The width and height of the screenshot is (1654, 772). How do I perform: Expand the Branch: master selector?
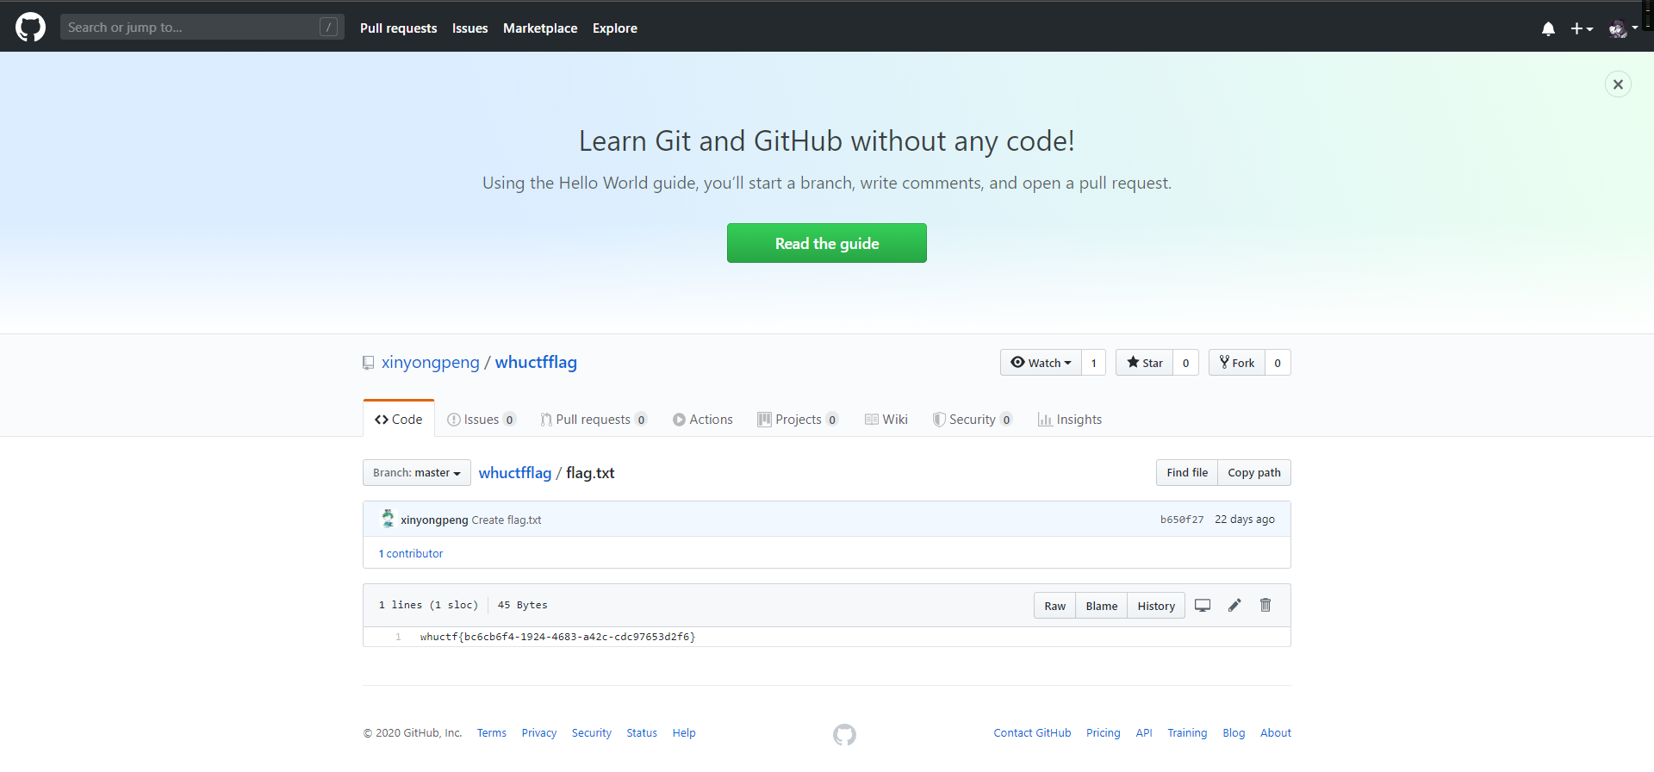tap(417, 473)
